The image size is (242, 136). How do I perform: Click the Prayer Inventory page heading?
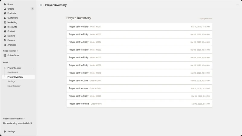[79, 18]
